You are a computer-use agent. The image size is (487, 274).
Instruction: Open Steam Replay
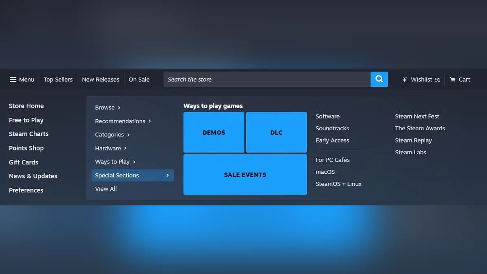tap(414, 140)
